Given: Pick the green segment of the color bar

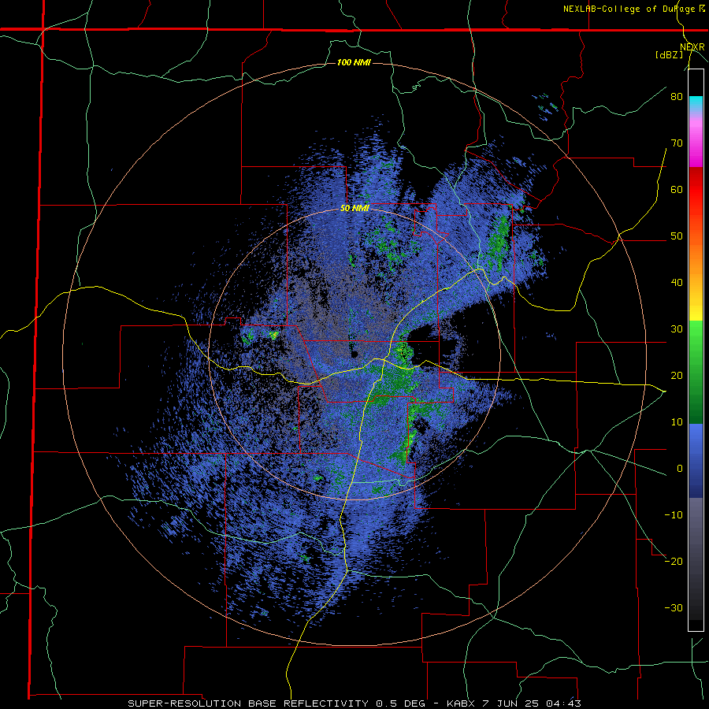Looking at the screenshot, I should pos(696,372).
